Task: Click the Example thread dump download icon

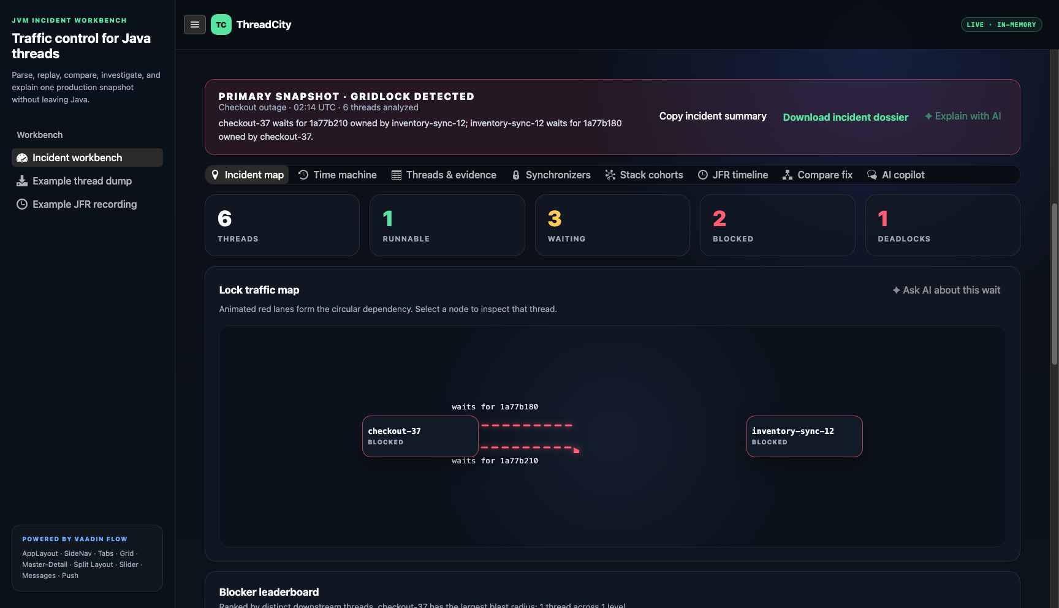Action: (22, 181)
